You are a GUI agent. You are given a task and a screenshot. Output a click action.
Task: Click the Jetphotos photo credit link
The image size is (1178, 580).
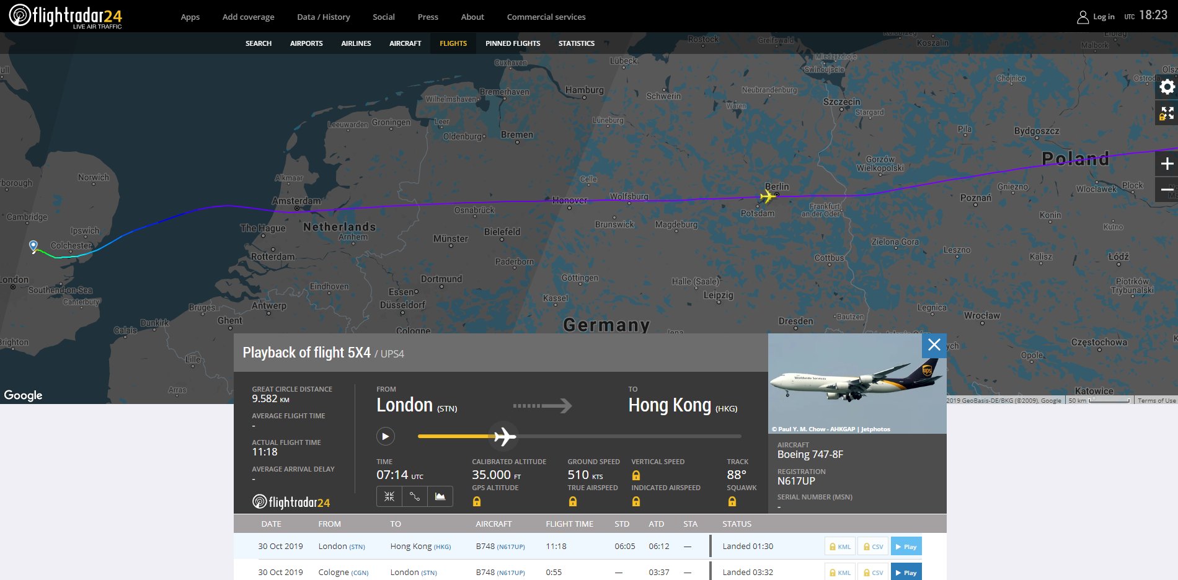click(831, 429)
